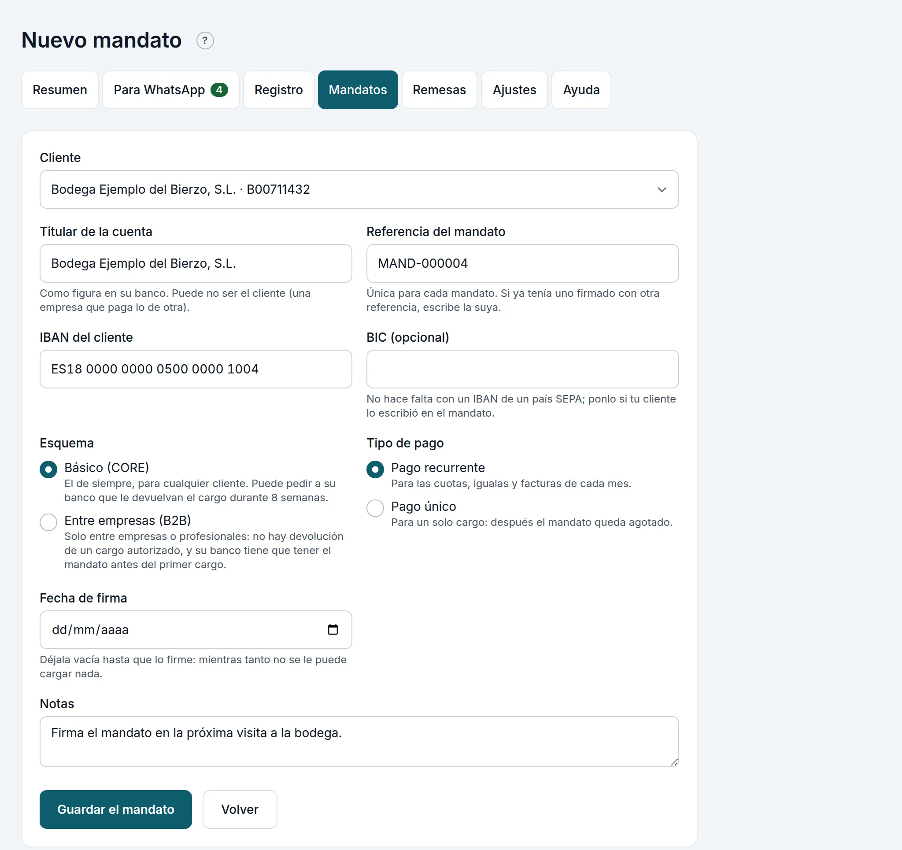Edit the Referencia del mandato field
902x850 pixels.
(523, 264)
